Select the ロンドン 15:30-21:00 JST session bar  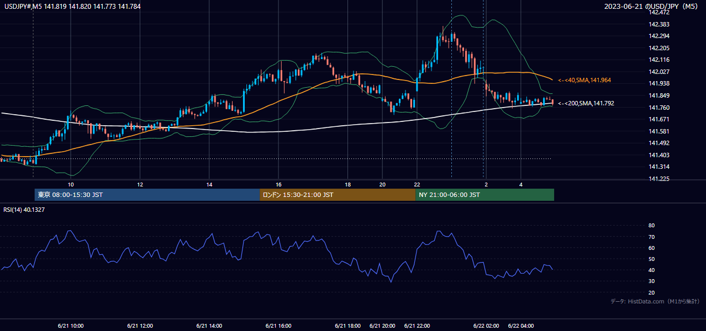pos(338,195)
